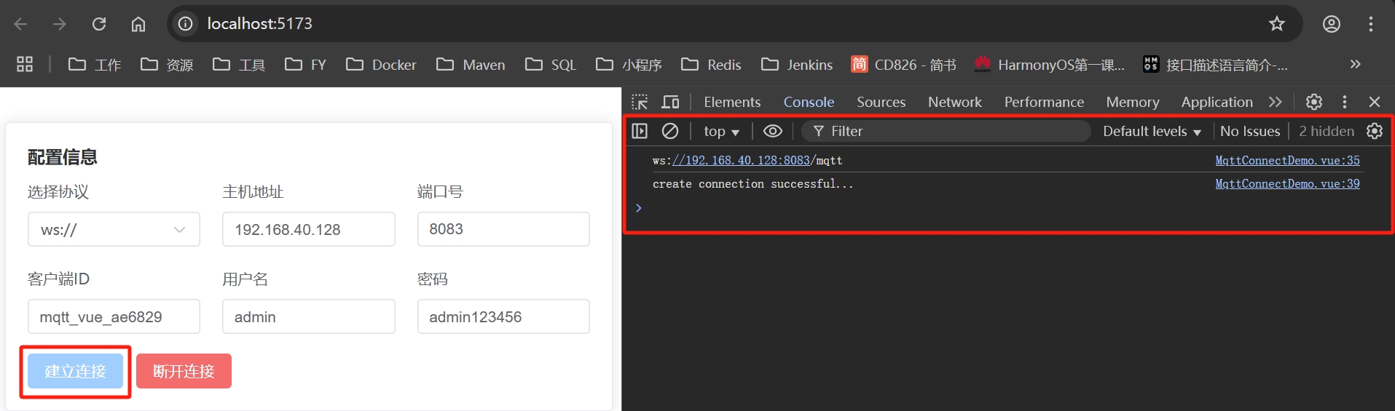
Task: Open the CD826 简书 bookmark
Action: tap(903, 65)
